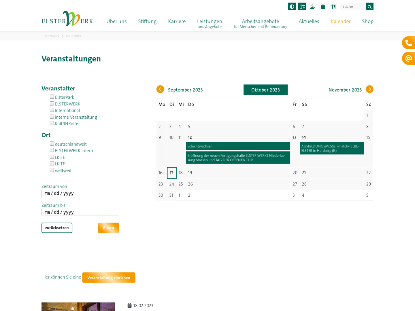The width and height of the screenshot is (415, 311).
Task: Open the Zeitraum von date picker
Action: [80, 194]
